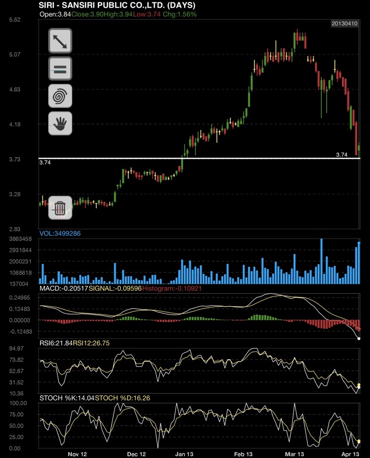This screenshot has height=458, width=370.
Task: Click the Dec 12 date axis label
Action: [136, 454]
